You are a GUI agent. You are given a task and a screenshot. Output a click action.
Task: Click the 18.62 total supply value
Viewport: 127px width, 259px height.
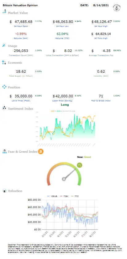[21, 71]
